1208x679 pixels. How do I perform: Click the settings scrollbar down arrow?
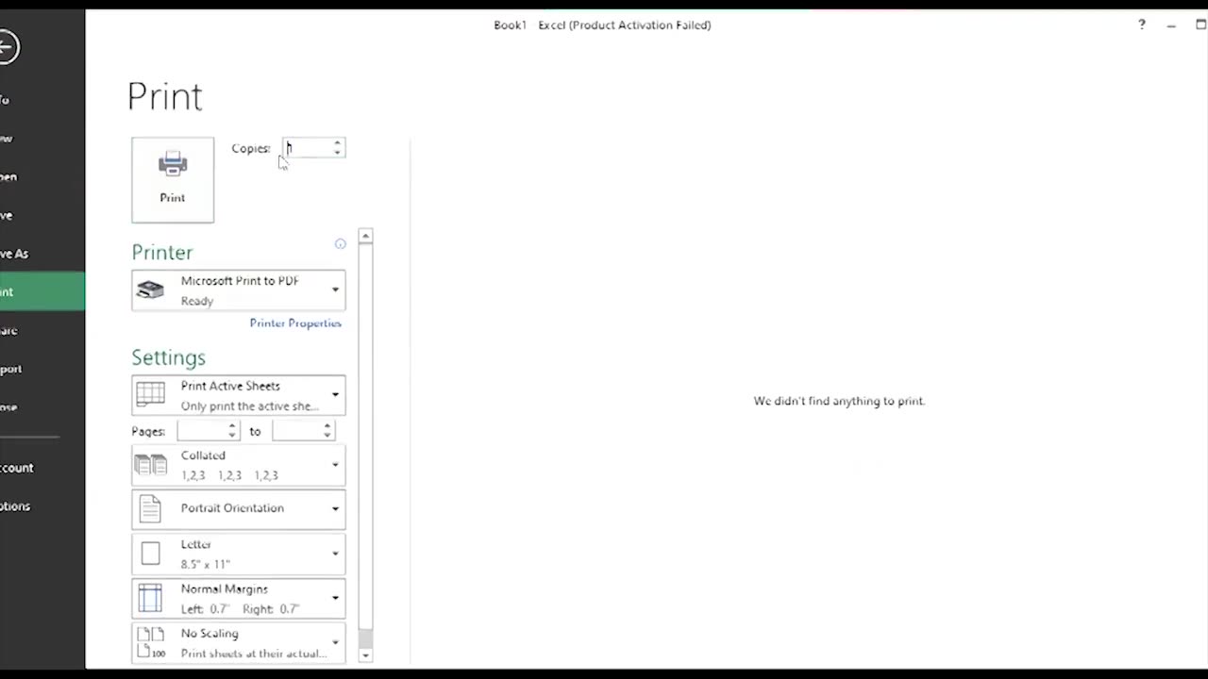(x=366, y=655)
